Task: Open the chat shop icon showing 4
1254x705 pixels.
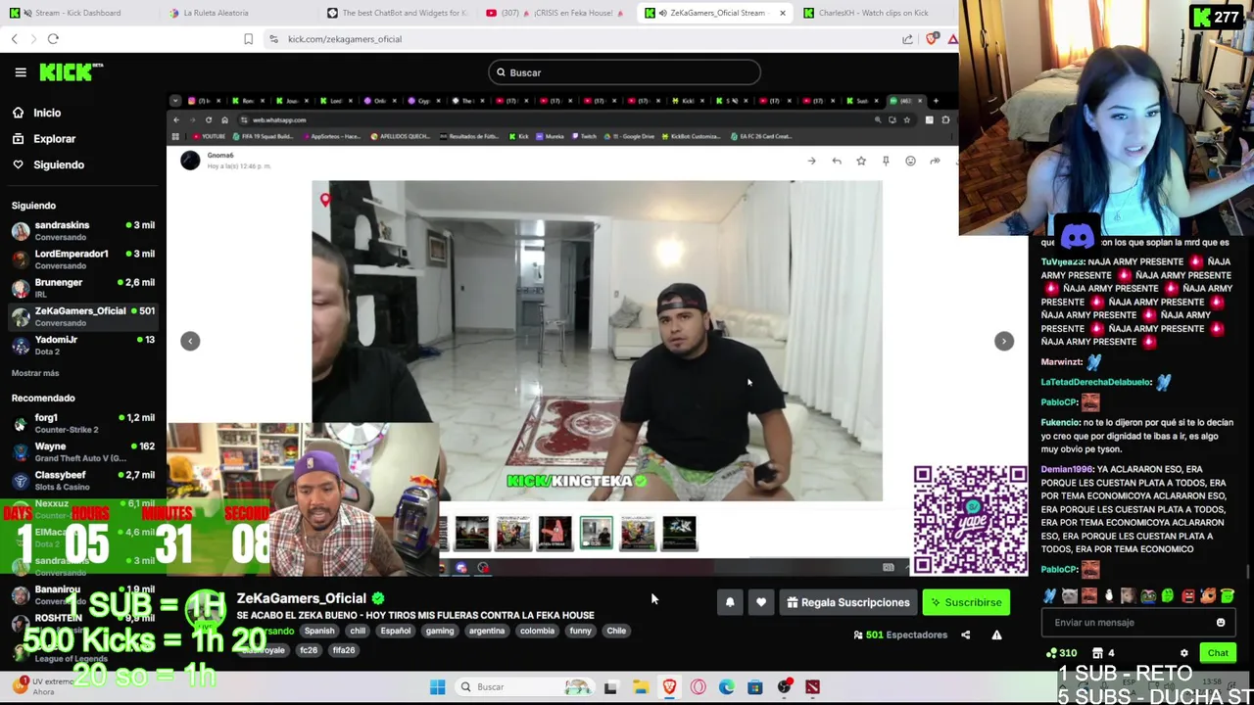Action: (1103, 653)
